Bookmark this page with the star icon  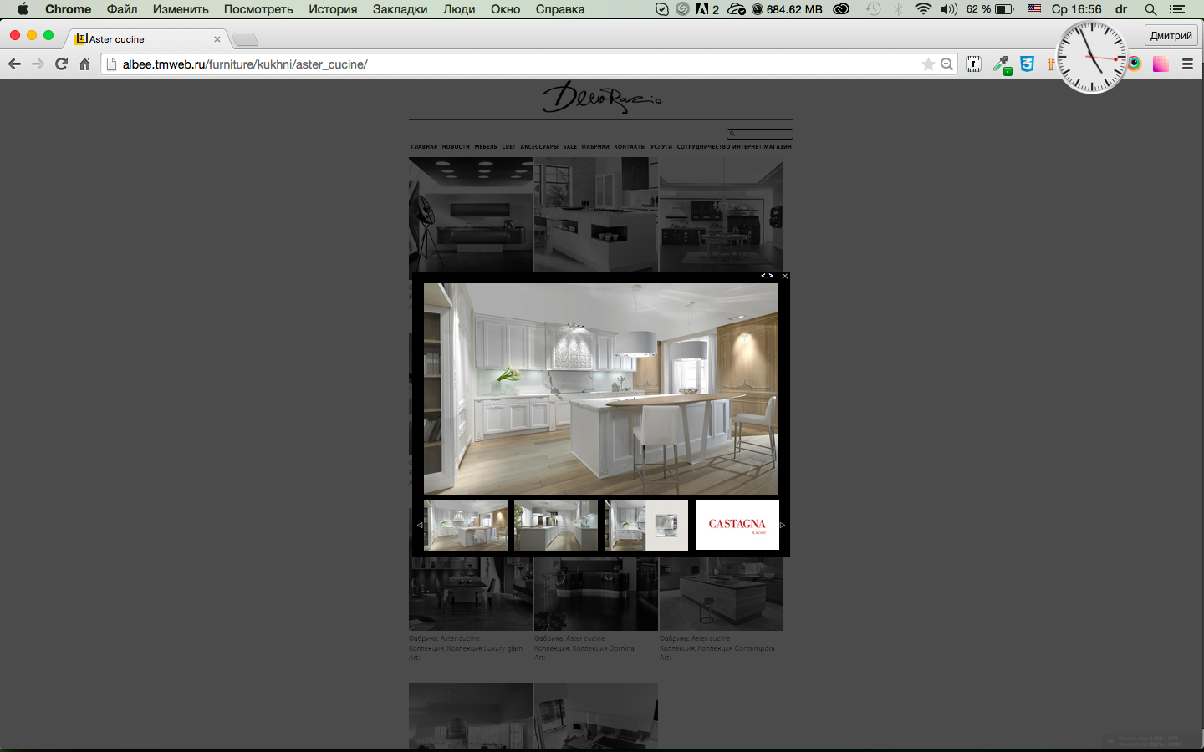pos(928,64)
